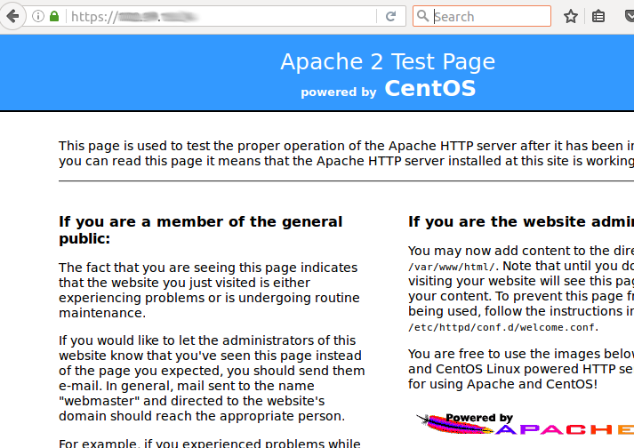The width and height of the screenshot is (634, 448).
Task: Click heading 'If you are the website admin'
Action: [521, 221]
